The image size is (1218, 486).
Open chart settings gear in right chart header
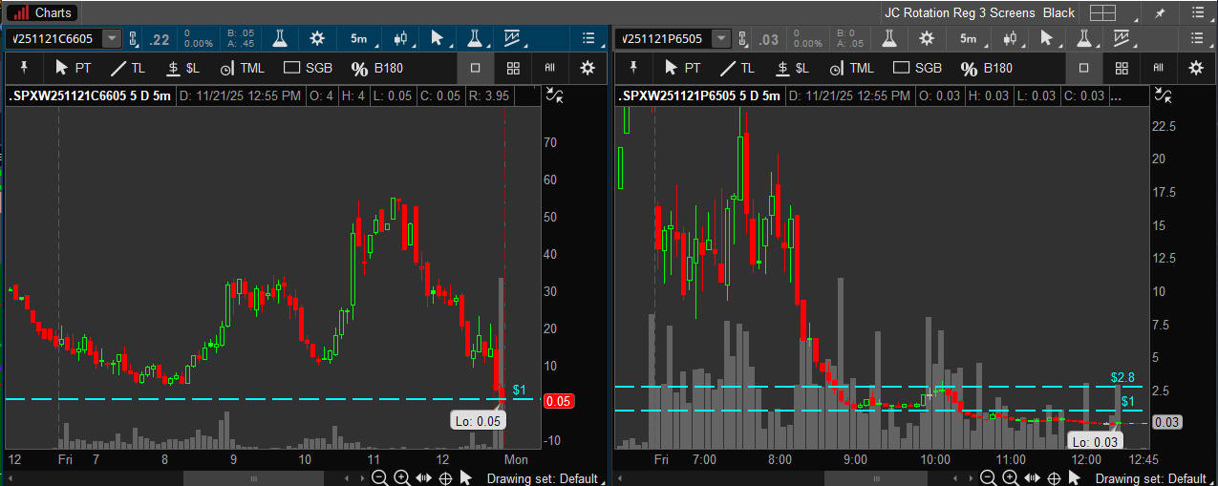pos(926,38)
